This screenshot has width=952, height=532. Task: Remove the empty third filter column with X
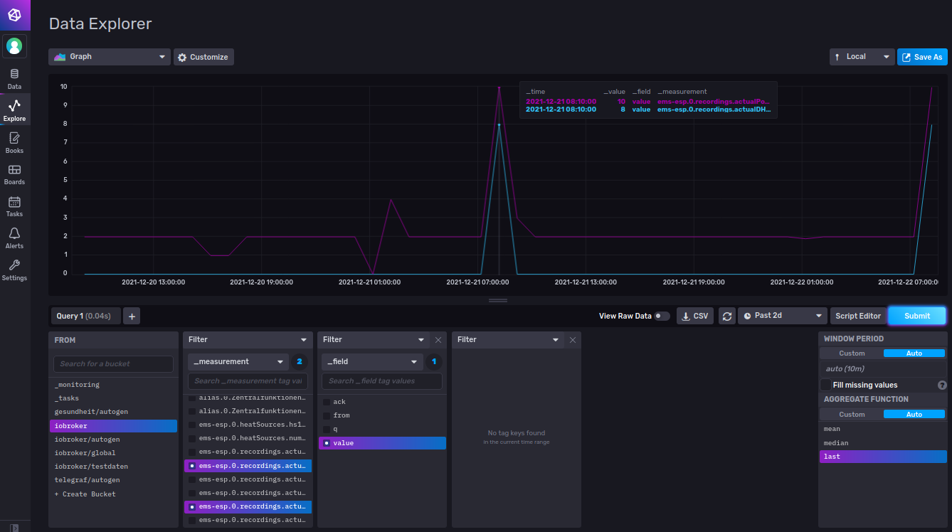(x=573, y=340)
